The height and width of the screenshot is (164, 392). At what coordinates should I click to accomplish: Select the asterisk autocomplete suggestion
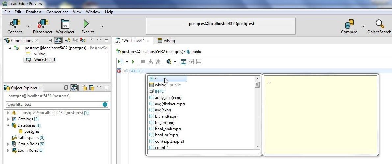click(x=168, y=79)
